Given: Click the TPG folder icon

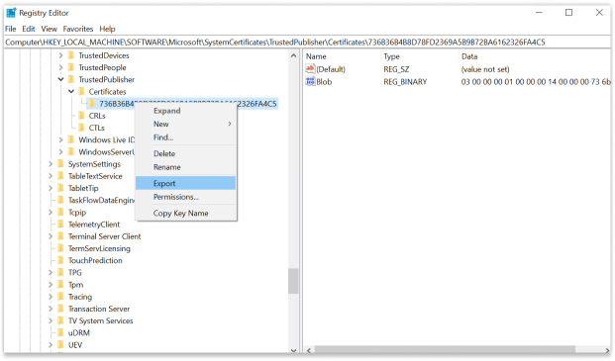Looking at the screenshot, I should point(60,273).
